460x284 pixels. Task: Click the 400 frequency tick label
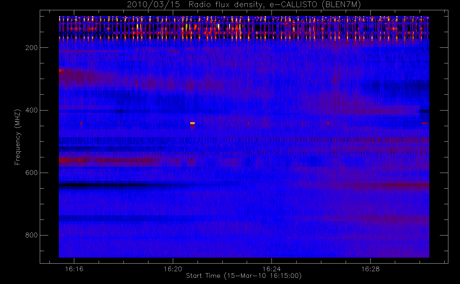(31, 110)
